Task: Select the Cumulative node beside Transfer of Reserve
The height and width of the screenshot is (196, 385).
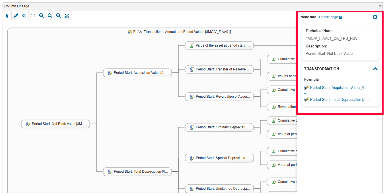Action: pos(282,59)
